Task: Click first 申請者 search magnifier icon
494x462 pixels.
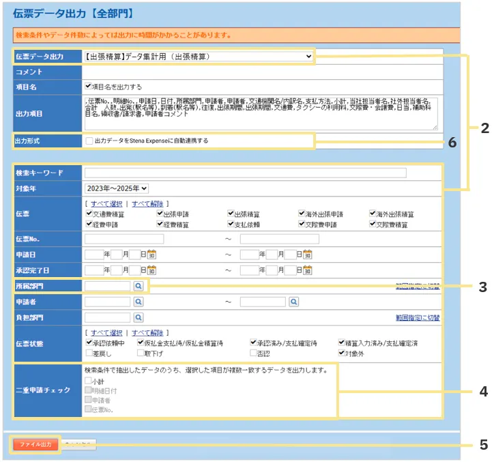Action: tap(138, 301)
